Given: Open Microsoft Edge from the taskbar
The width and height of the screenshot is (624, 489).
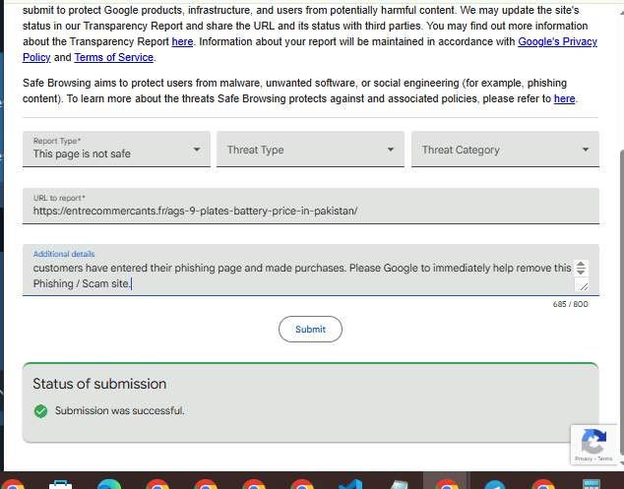Looking at the screenshot, I should click(109, 484).
